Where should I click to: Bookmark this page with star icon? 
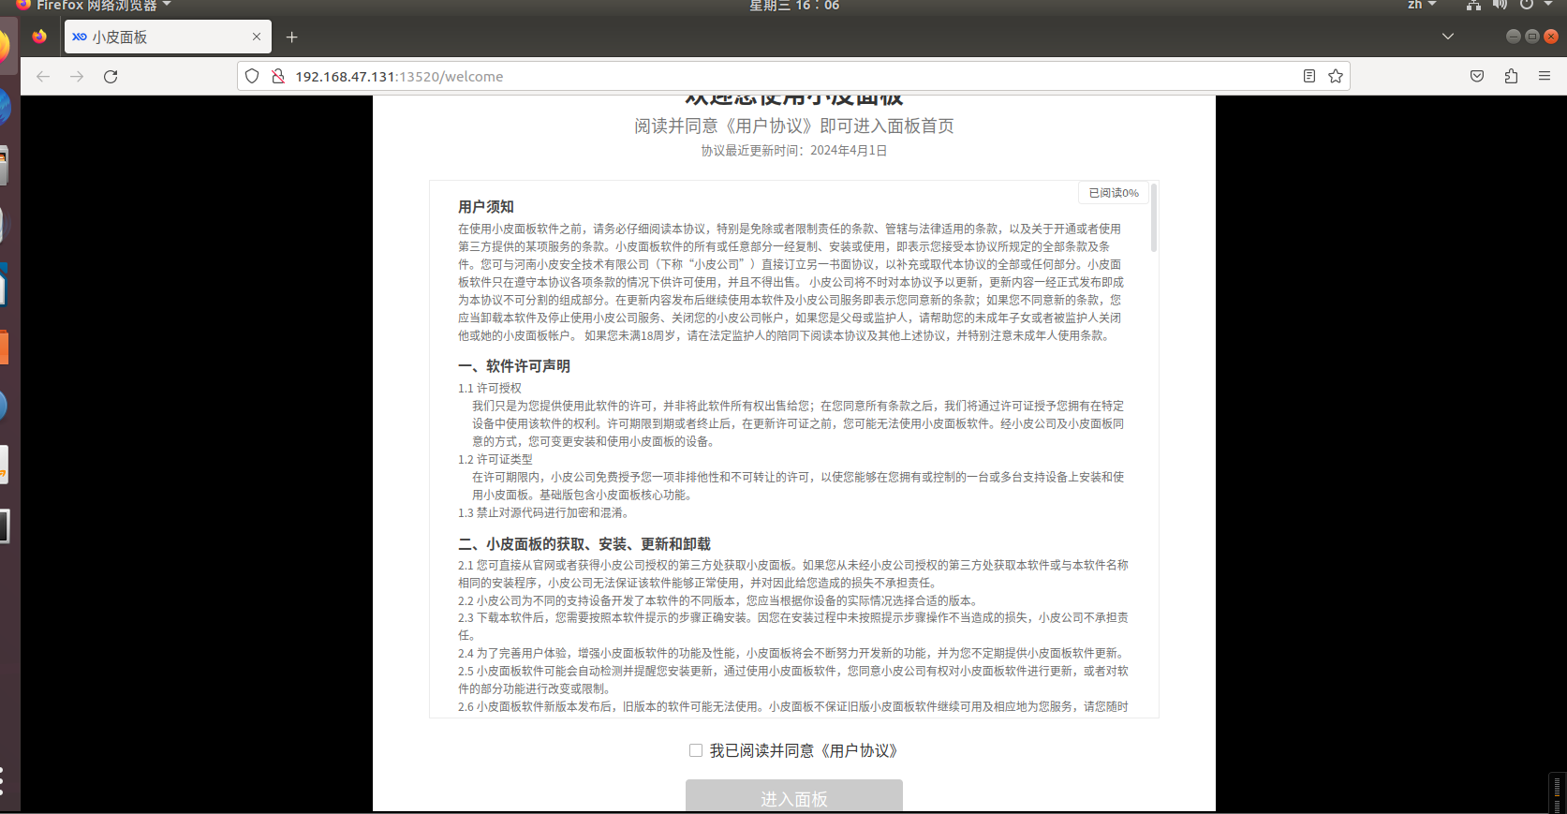point(1336,77)
